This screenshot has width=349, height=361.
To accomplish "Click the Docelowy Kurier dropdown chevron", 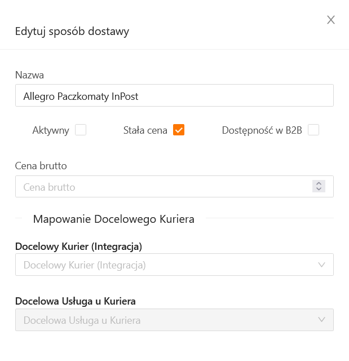I will [x=322, y=265].
